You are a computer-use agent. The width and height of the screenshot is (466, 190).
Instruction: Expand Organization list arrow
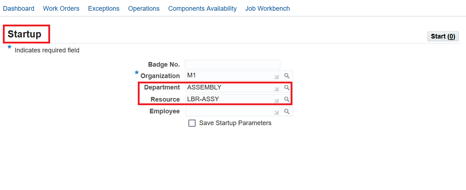(276, 76)
